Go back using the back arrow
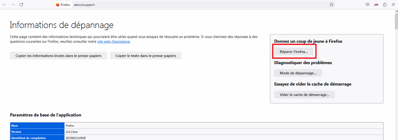 pos(4,5)
